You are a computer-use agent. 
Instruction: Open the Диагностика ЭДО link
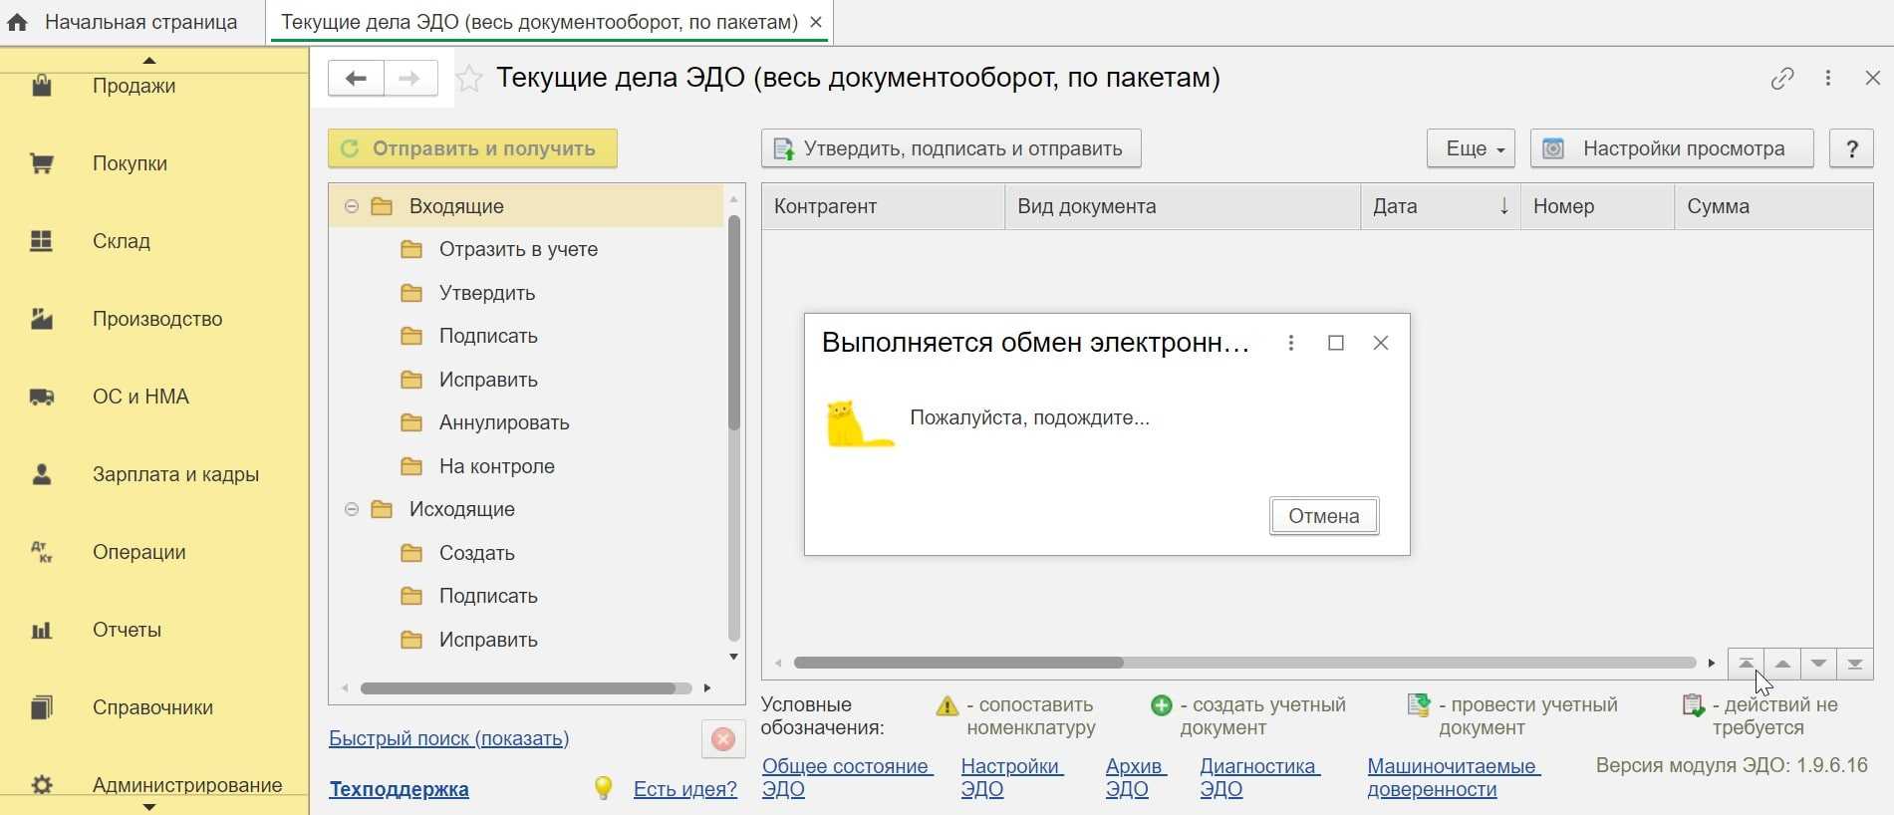click(x=1258, y=777)
